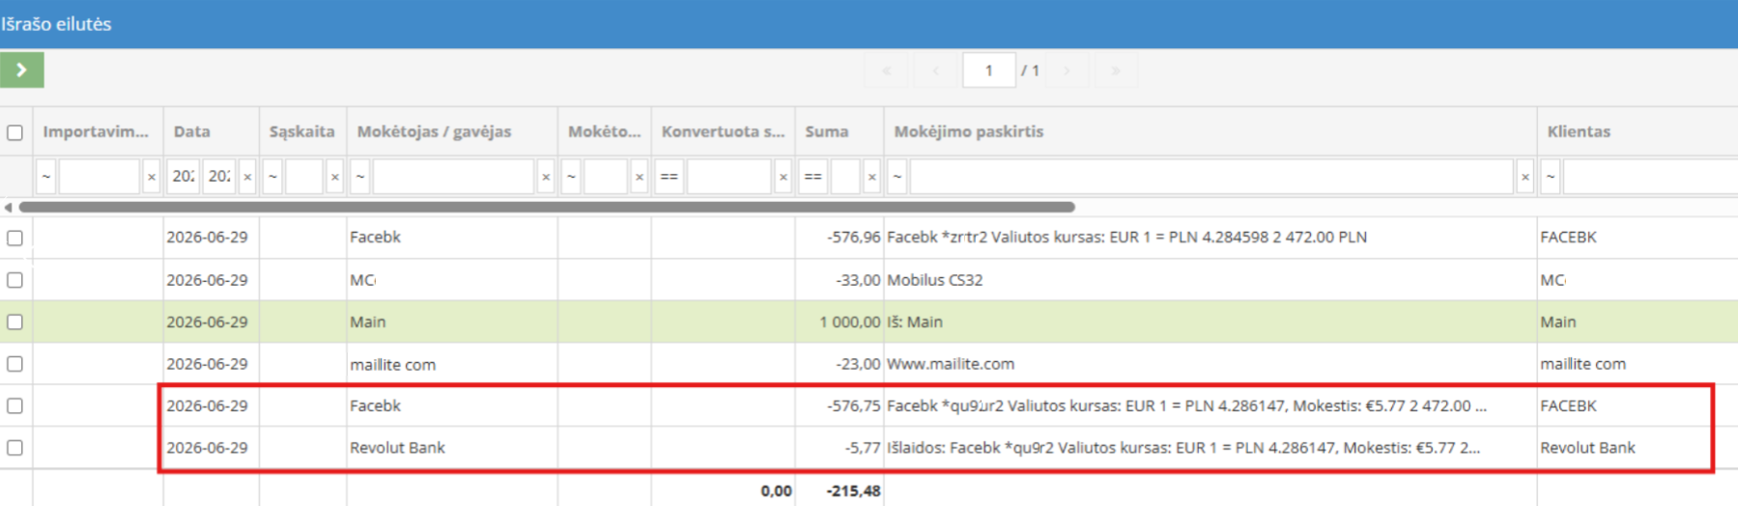Click amount cell '-23,00'
This screenshot has height=506, width=1738.
coord(858,364)
